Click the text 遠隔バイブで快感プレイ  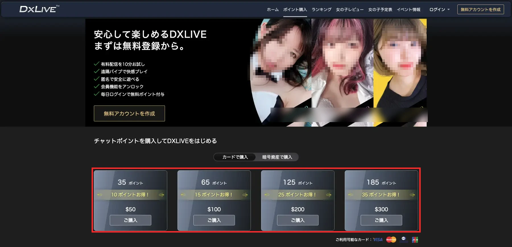tap(124, 72)
